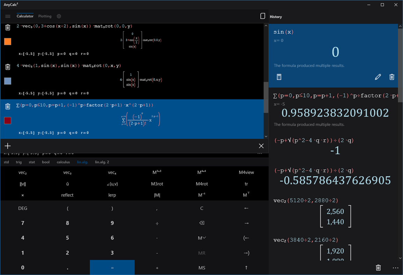403x275 pixels.
Task: Clear history with the bottom trash icon
Action: pos(378,267)
